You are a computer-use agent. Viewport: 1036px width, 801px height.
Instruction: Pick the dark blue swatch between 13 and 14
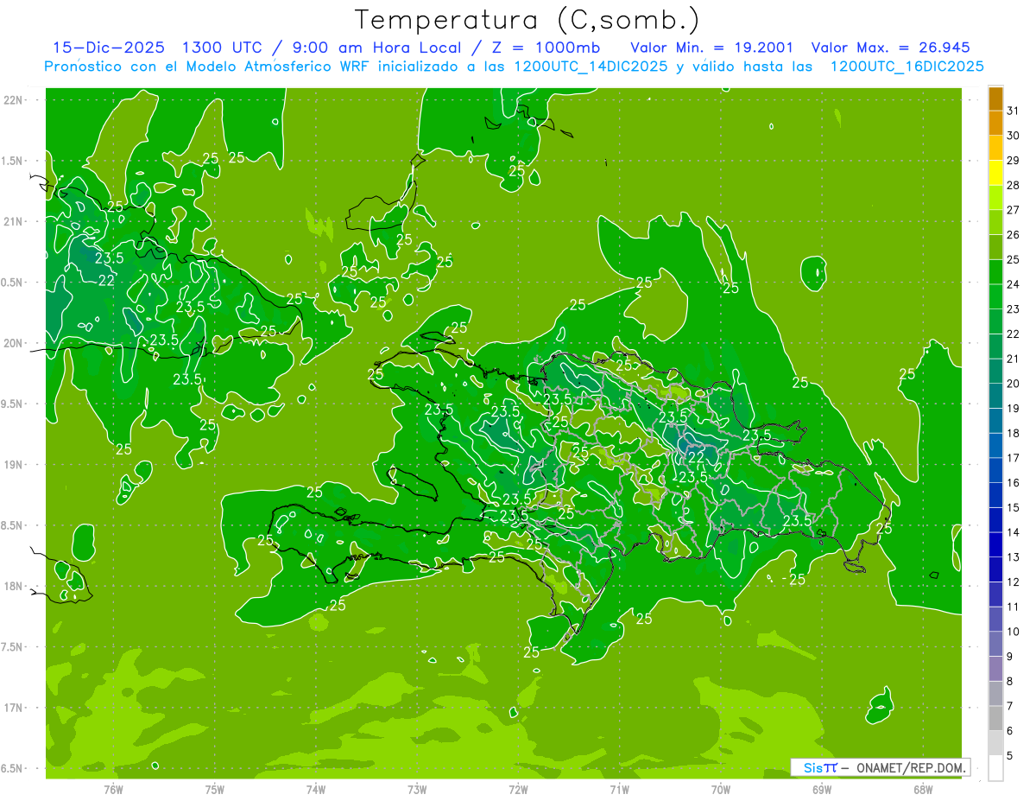click(995, 545)
